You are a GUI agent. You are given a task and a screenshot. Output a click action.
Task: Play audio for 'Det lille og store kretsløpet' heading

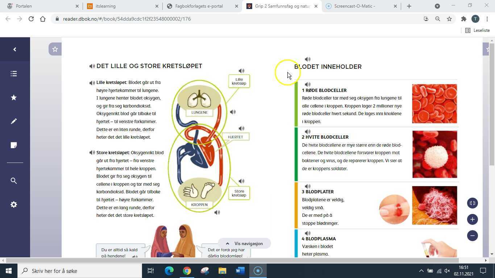[92, 66]
